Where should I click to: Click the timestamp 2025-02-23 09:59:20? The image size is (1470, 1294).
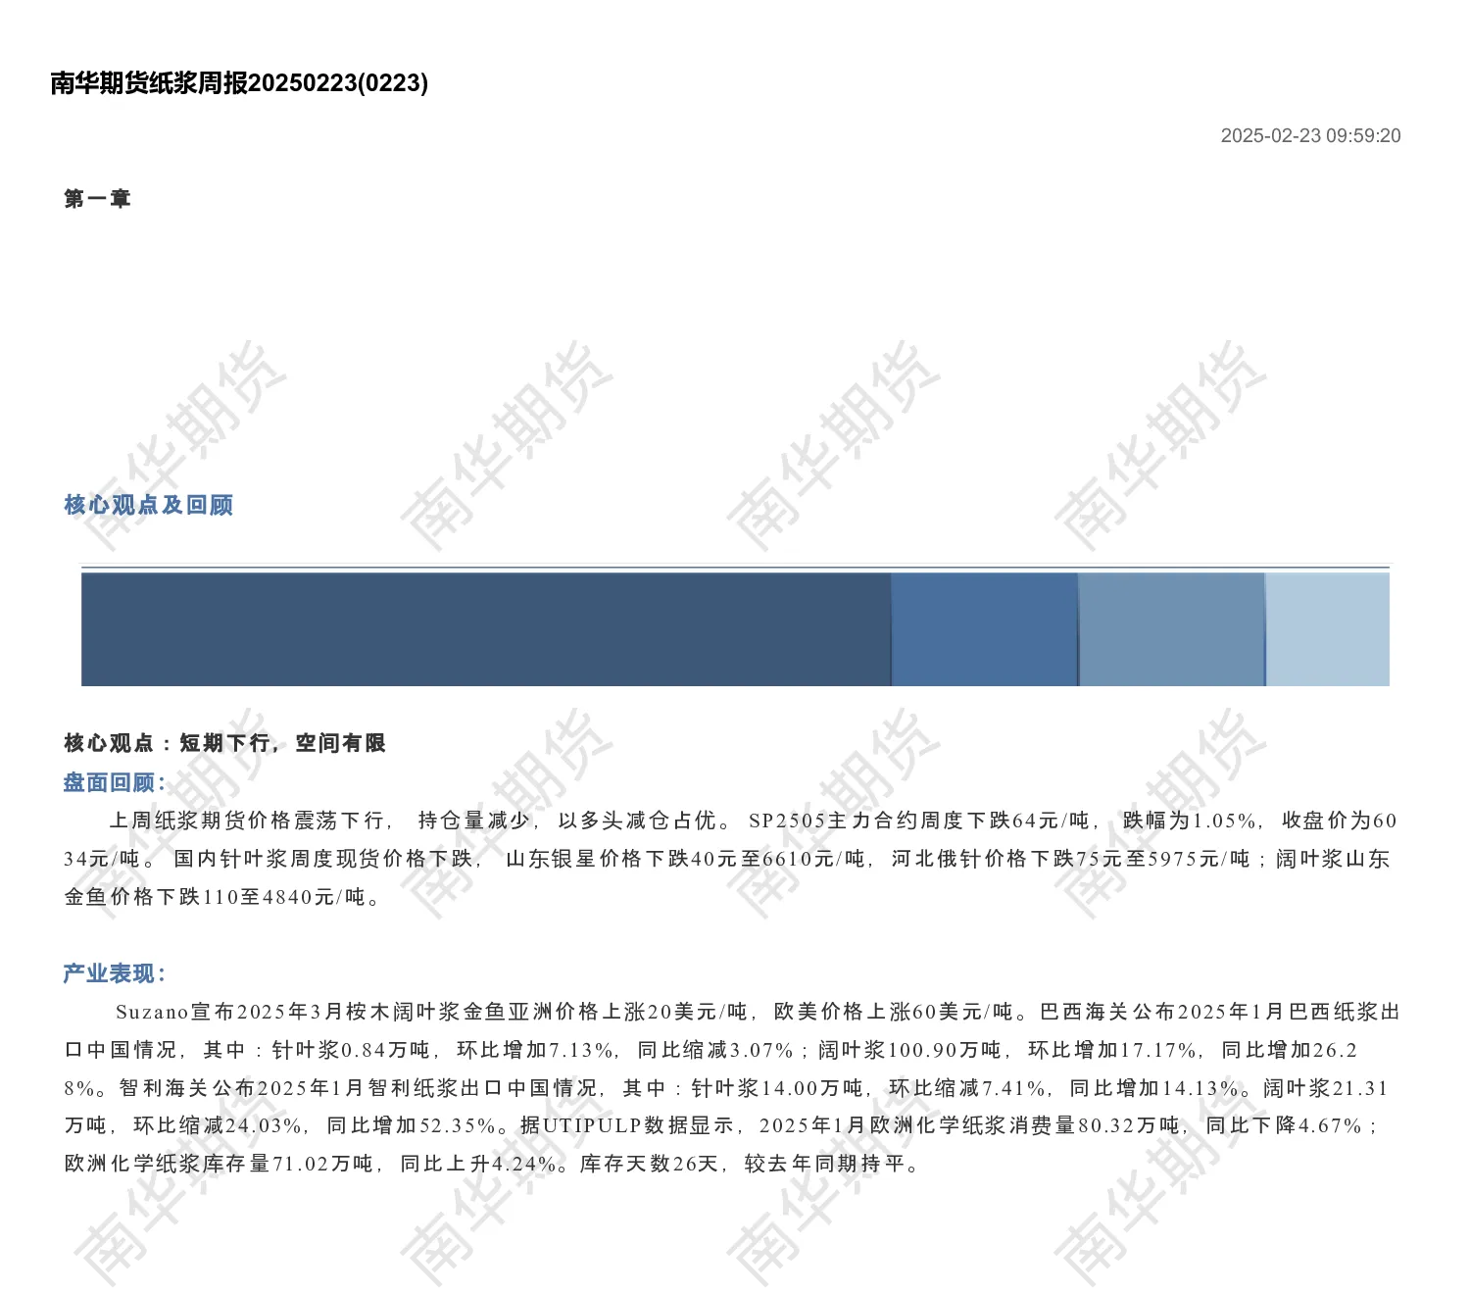pyautogui.click(x=1310, y=136)
